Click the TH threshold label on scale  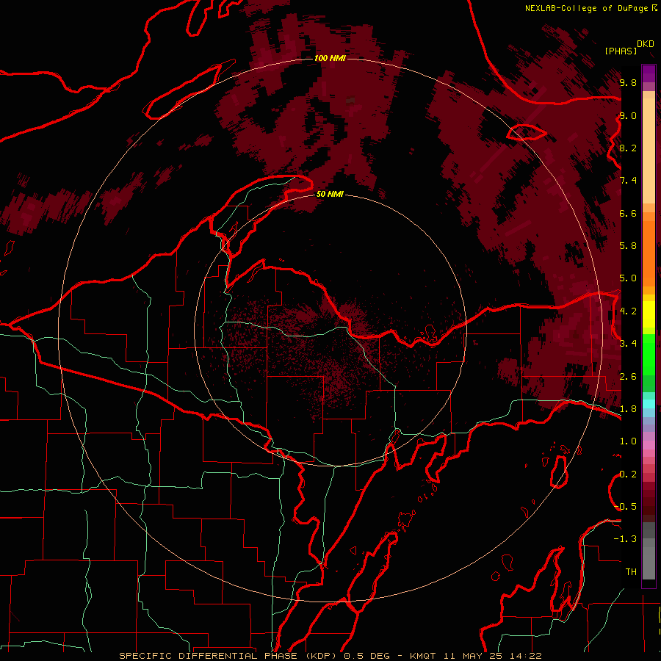tap(631, 571)
